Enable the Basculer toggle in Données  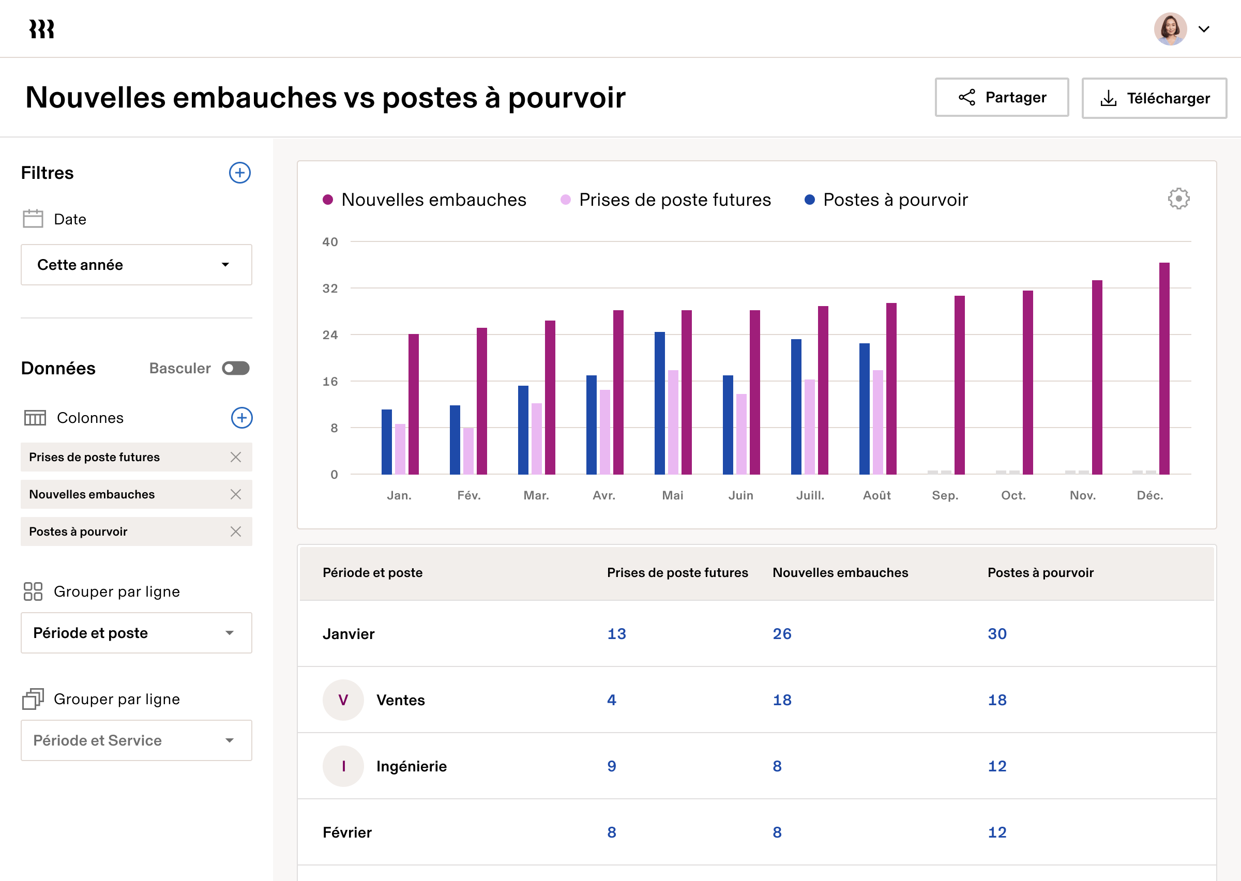coord(235,368)
